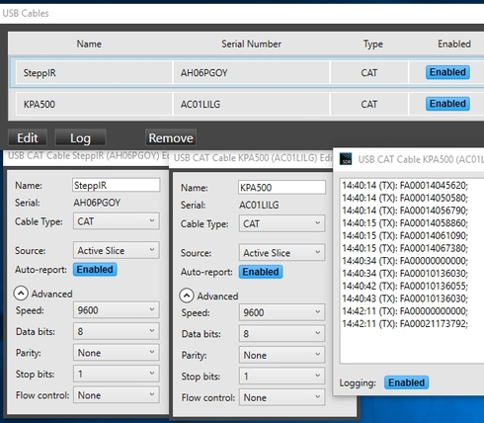Click the Name column header
The height and width of the screenshot is (423, 484).
pyautogui.click(x=89, y=43)
